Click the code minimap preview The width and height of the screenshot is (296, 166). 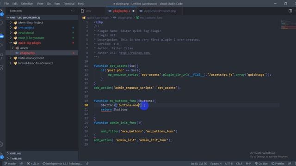(288, 24)
